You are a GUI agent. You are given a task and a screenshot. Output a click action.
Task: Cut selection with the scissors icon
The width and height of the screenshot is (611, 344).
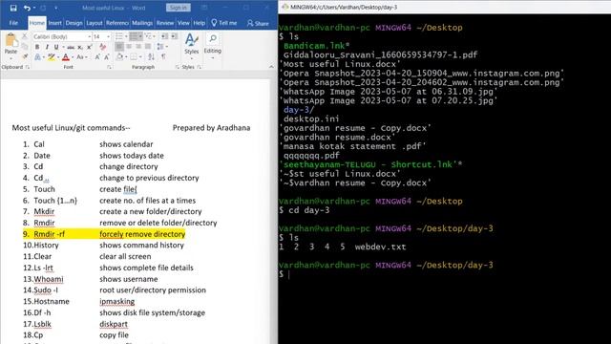tap(25, 36)
